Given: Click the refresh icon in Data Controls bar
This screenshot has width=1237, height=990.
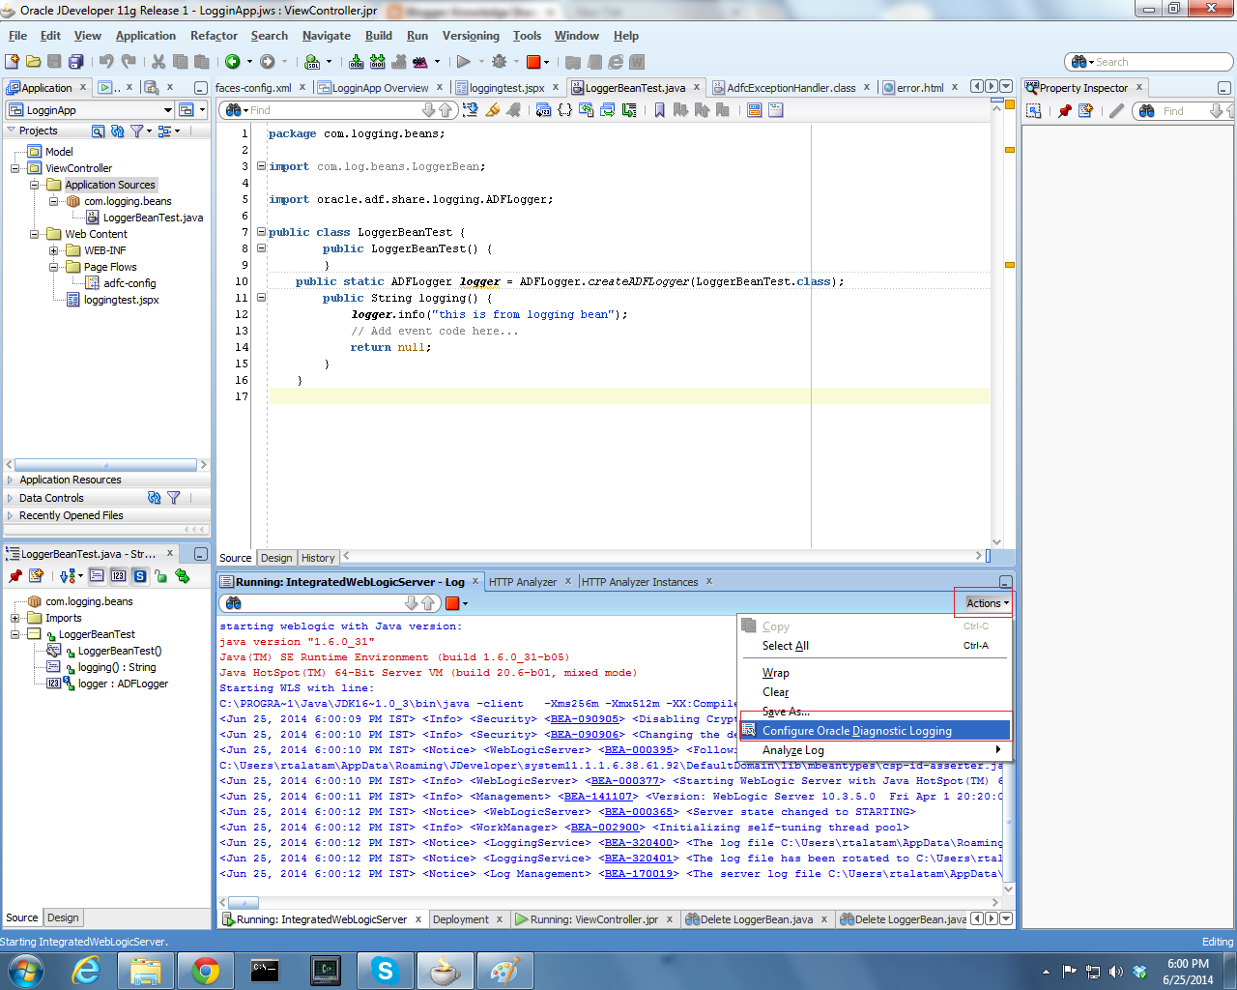Looking at the screenshot, I should tap(154, 498).
